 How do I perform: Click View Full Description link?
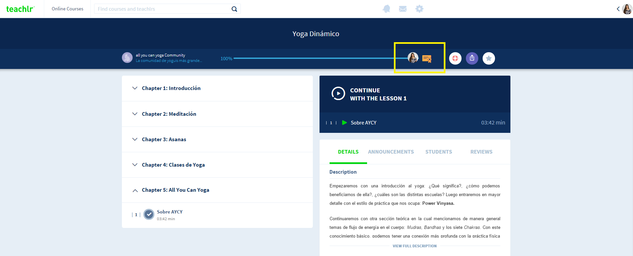[415, 246]
